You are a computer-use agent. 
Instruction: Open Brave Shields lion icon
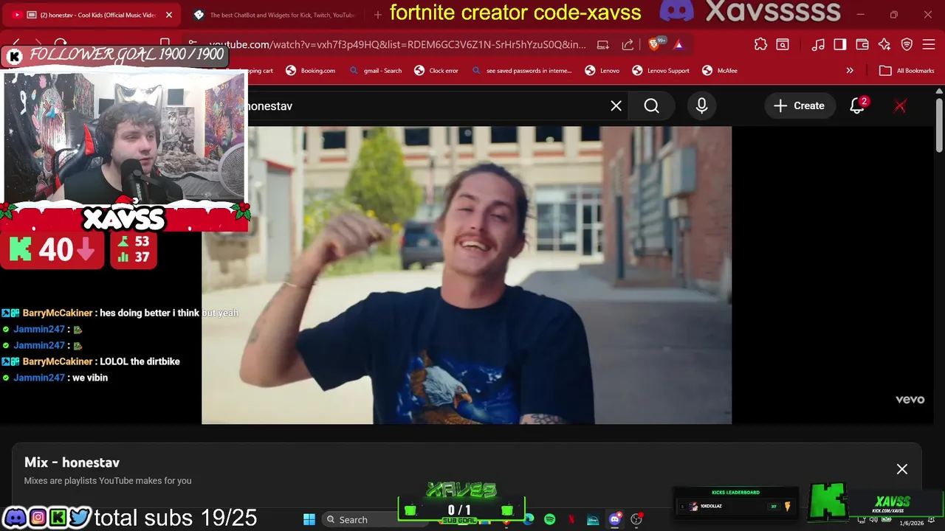click(x=654, y=44)
